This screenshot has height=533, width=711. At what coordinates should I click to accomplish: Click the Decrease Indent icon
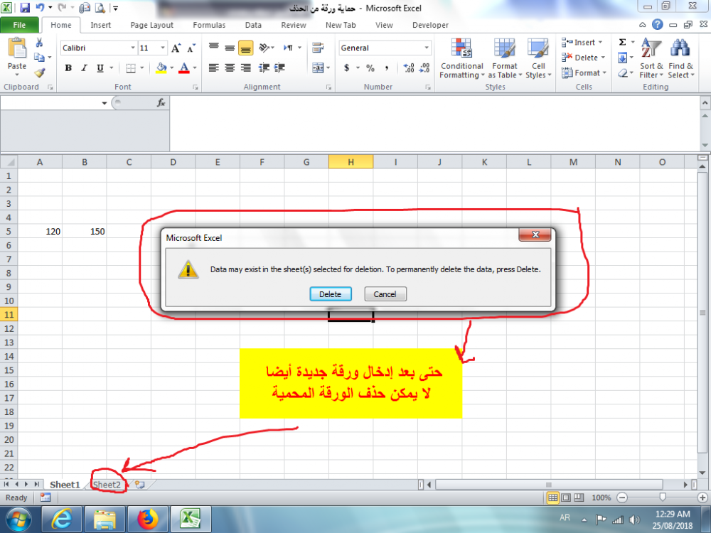(x=264, y=68)
